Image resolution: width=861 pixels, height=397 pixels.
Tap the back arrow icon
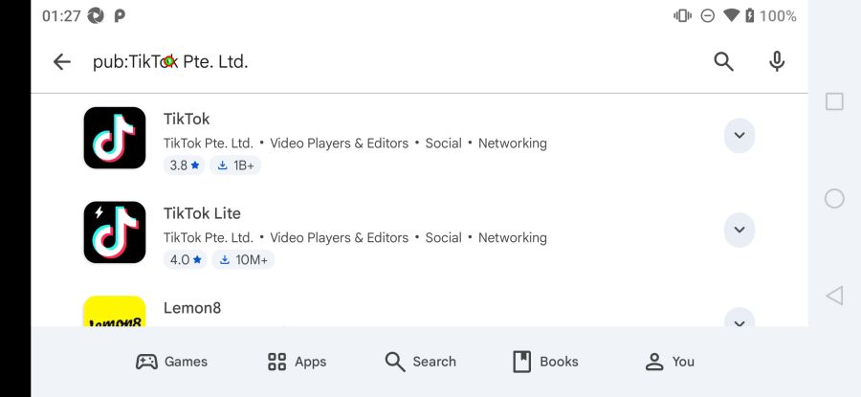62,62
